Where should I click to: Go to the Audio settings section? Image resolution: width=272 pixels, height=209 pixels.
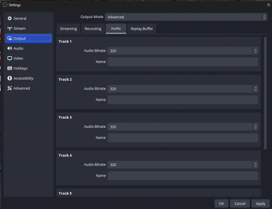pos(29,48)
